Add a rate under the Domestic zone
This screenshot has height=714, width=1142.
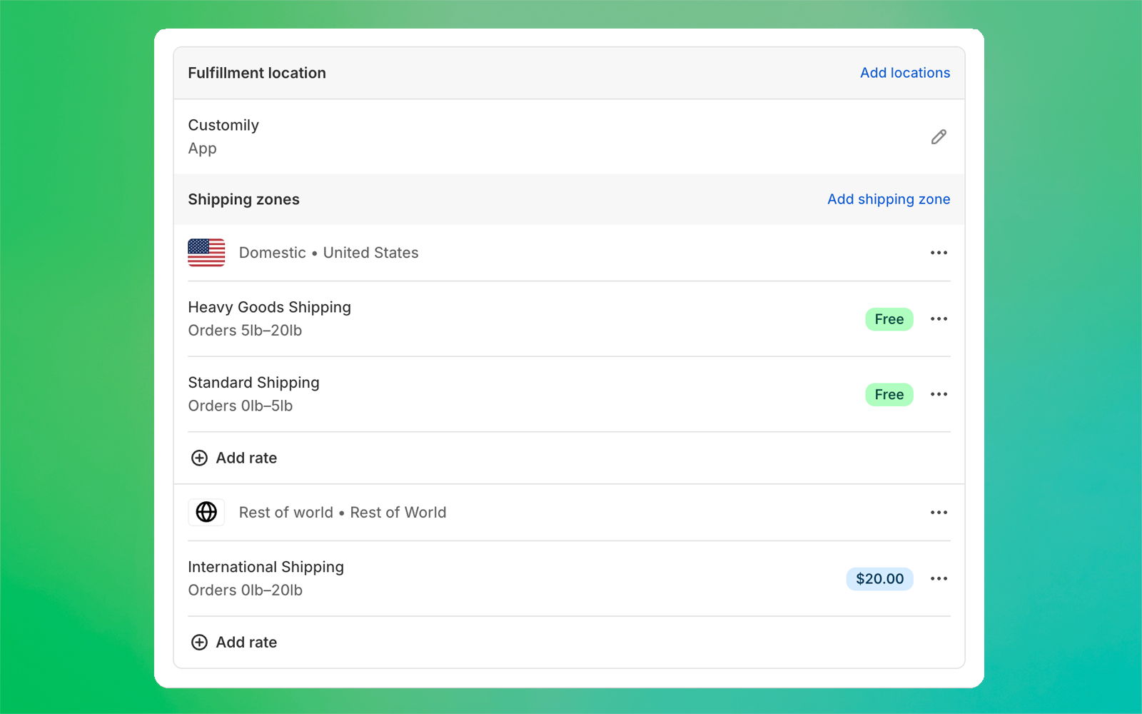pos(246,458)
